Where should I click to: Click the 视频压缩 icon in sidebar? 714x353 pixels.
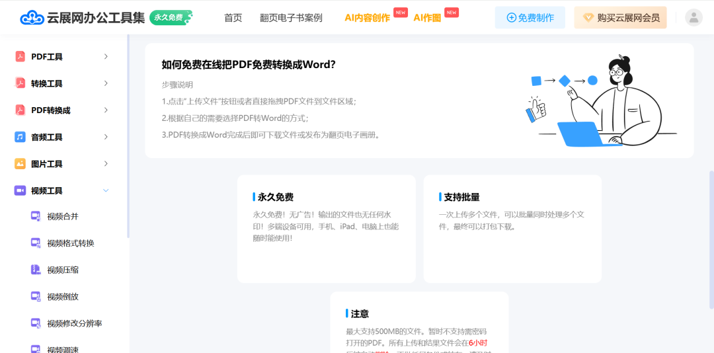(x=36, y=270)
